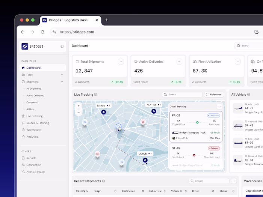Viewport: 263px width, 197px height.
Task: Select the FR-23 tracking card
Action: click(196, 127)
